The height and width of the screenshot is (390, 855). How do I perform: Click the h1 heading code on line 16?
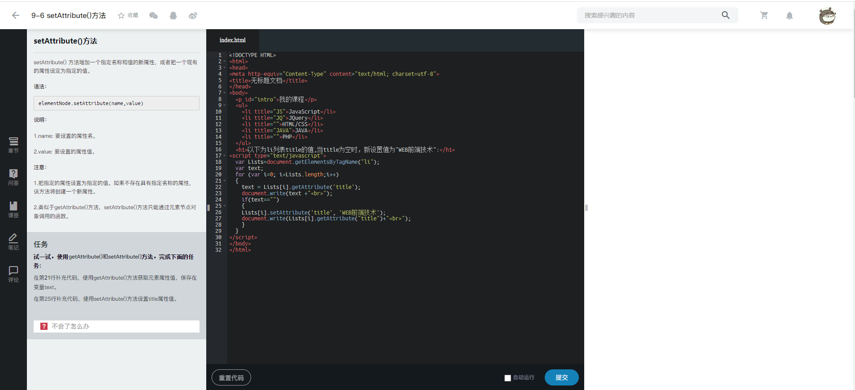pyautogui.click(x=345, y=149)
